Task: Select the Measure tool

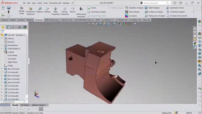Action: (40, 10)
